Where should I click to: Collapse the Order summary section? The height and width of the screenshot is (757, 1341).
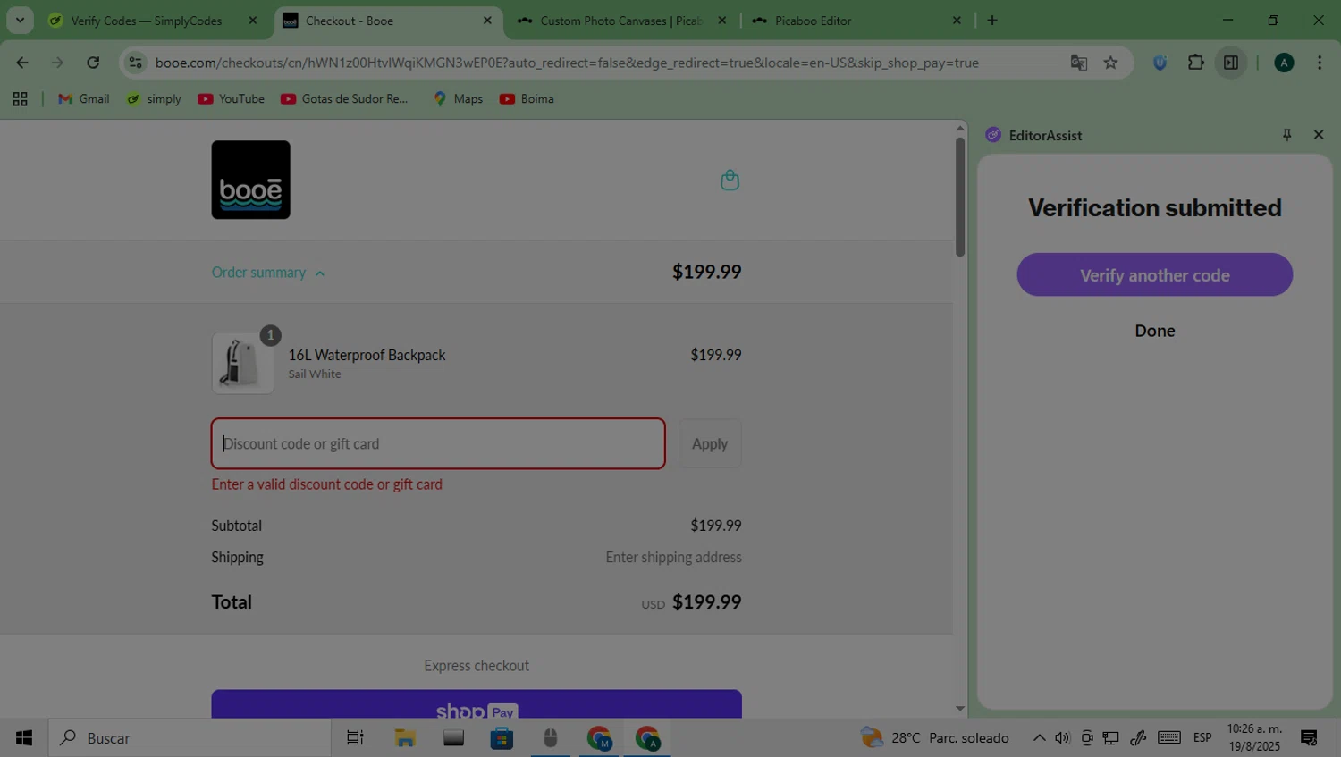268,273
